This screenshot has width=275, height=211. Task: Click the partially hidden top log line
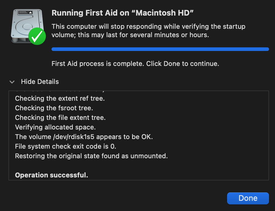pos(60,91)
